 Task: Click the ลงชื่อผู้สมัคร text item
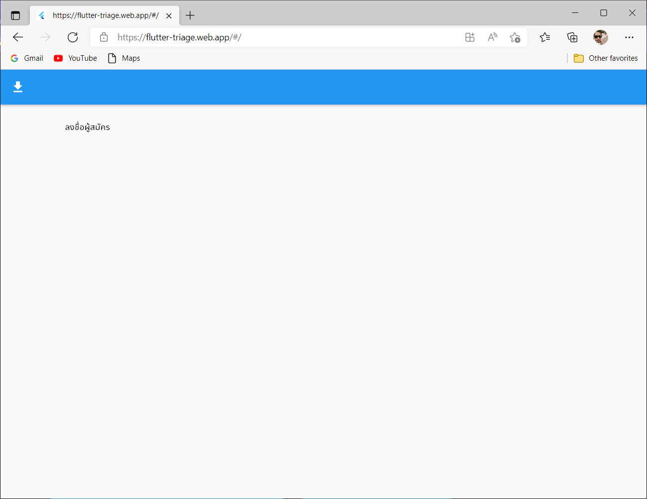click(x=87, y=127)
